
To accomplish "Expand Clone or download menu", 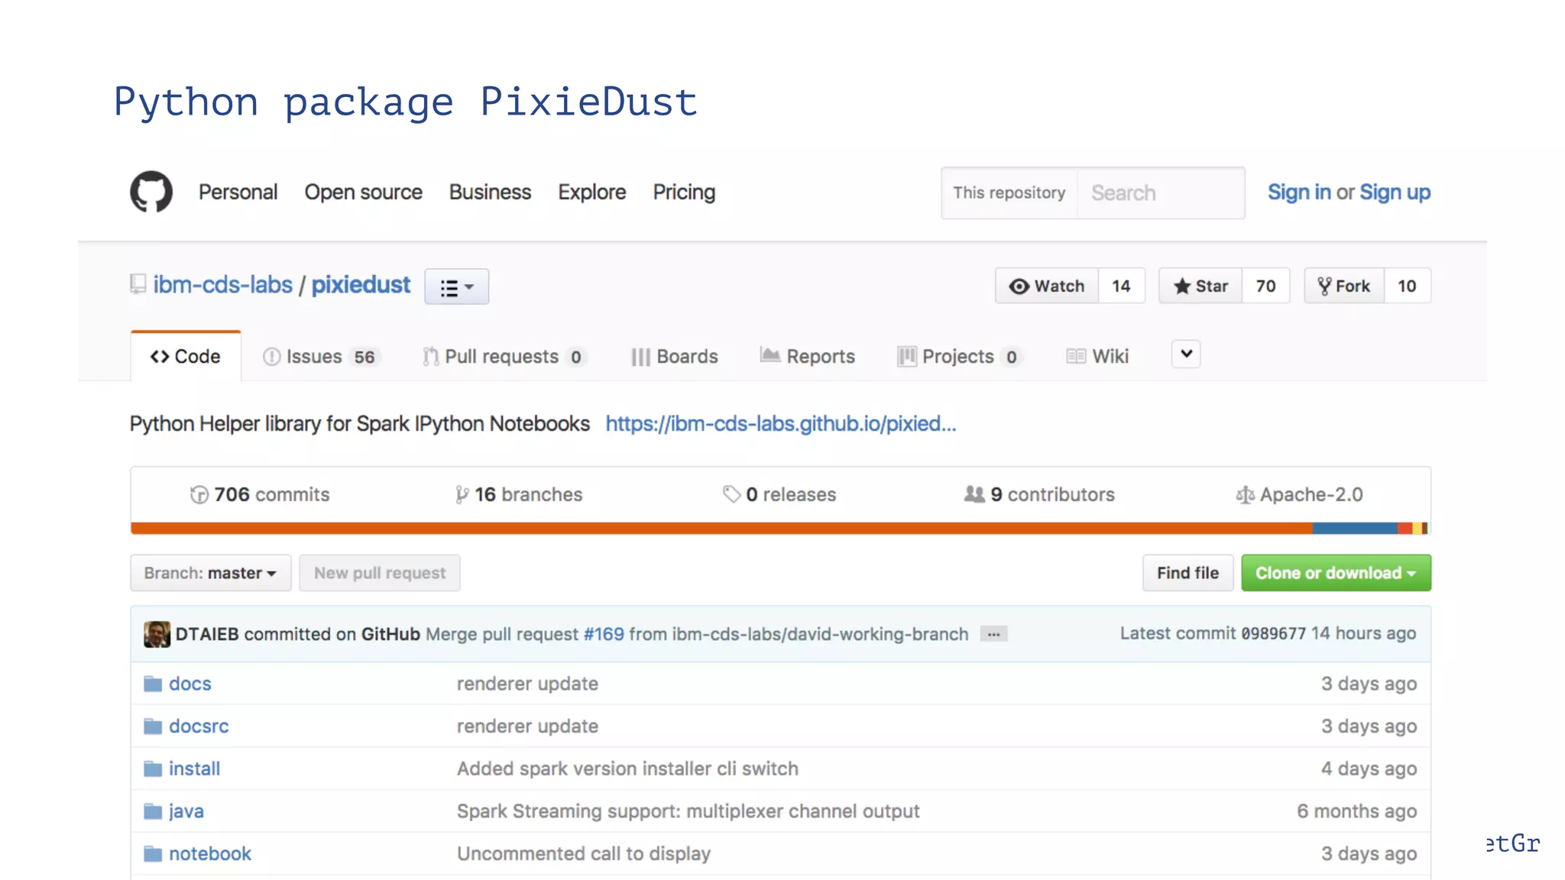I will (1335, 573).
